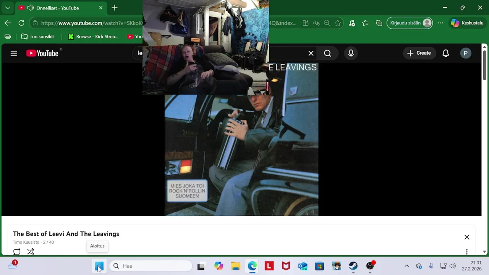This screenshot has width=489, height=275.
Task: Open the Edge apps grid icon in address bar
Action: click(x=306, y=23)
